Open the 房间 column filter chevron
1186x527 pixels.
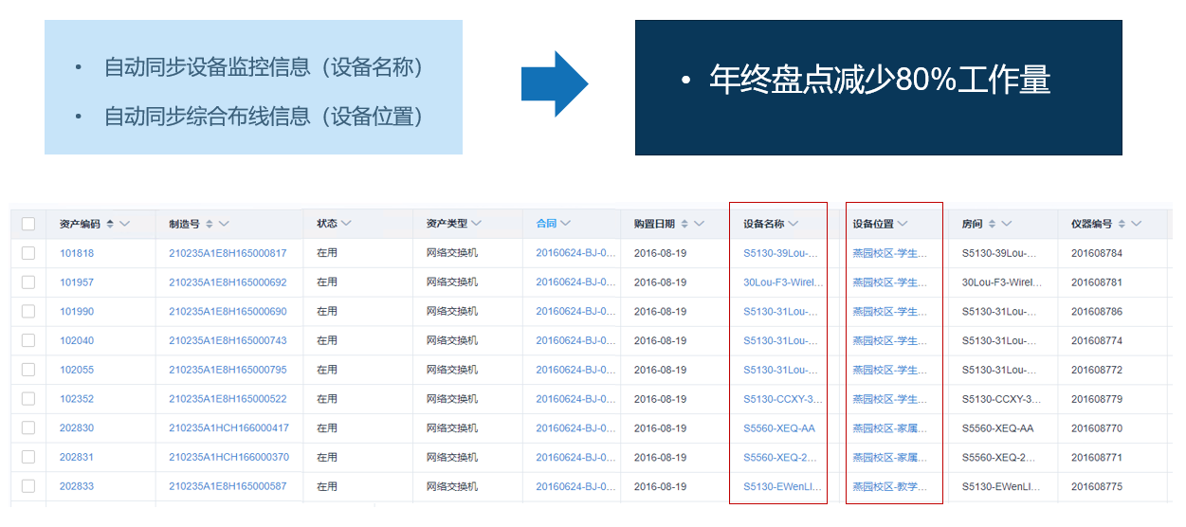point(1007,224)
